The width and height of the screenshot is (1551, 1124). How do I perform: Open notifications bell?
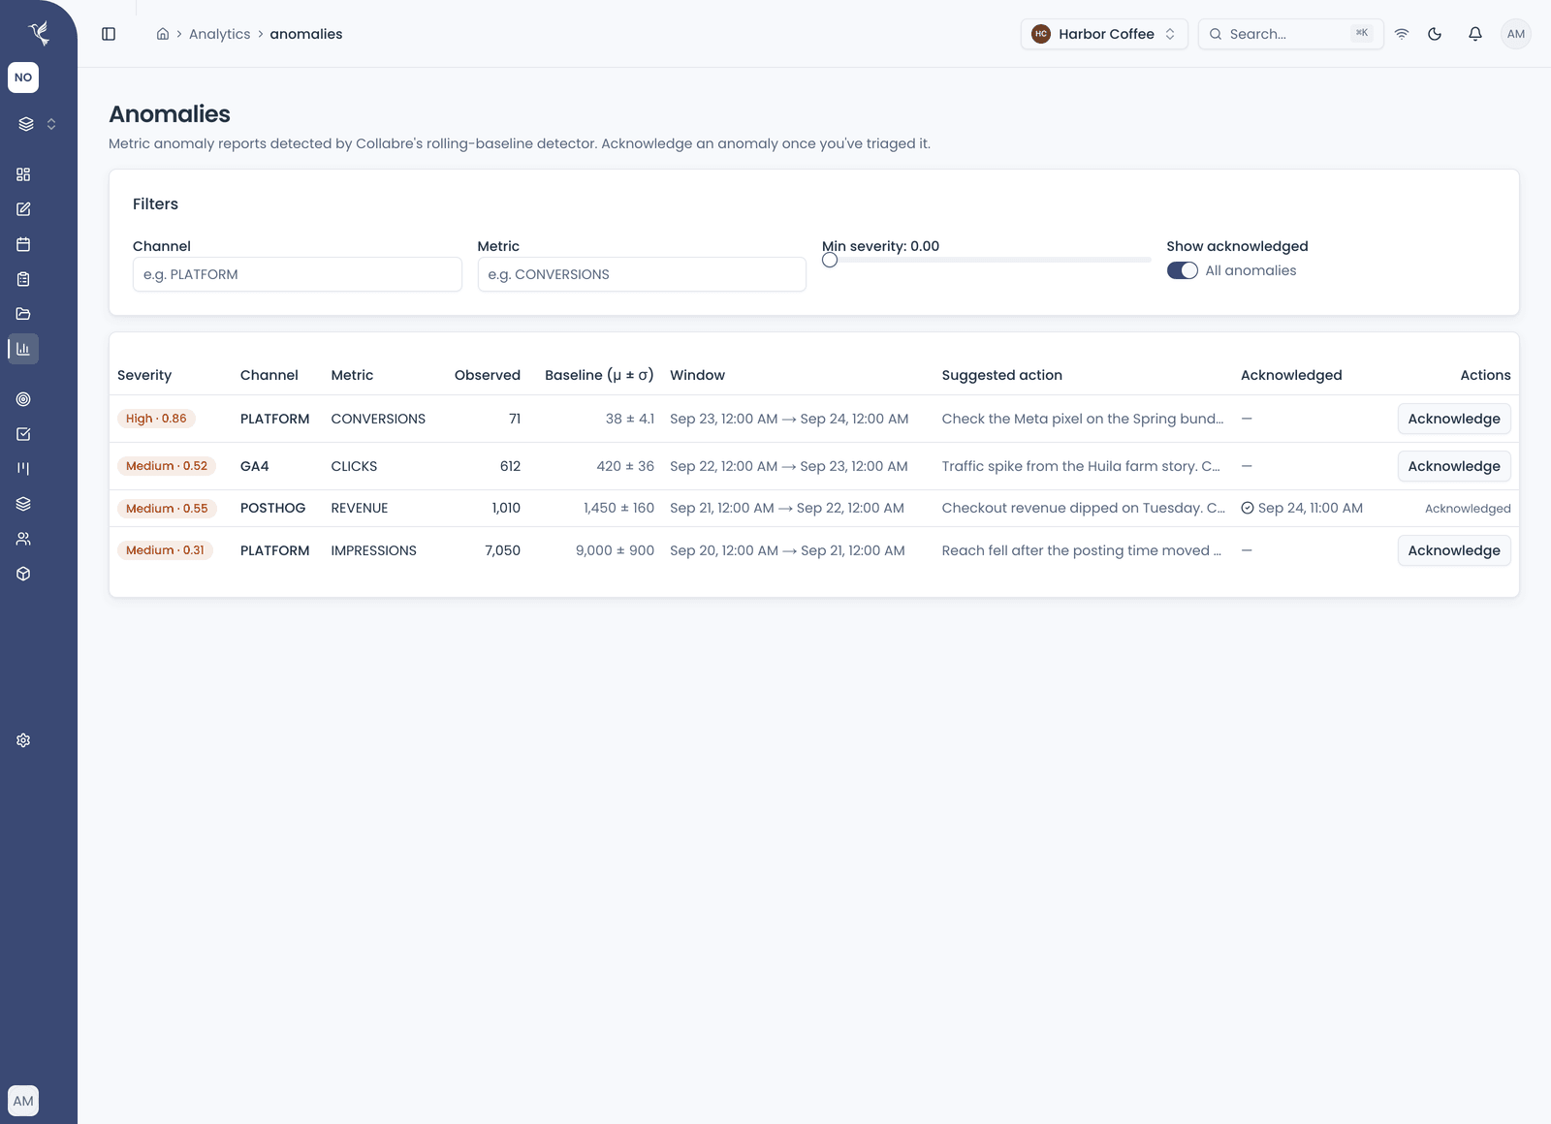(x=1475, y=34)
